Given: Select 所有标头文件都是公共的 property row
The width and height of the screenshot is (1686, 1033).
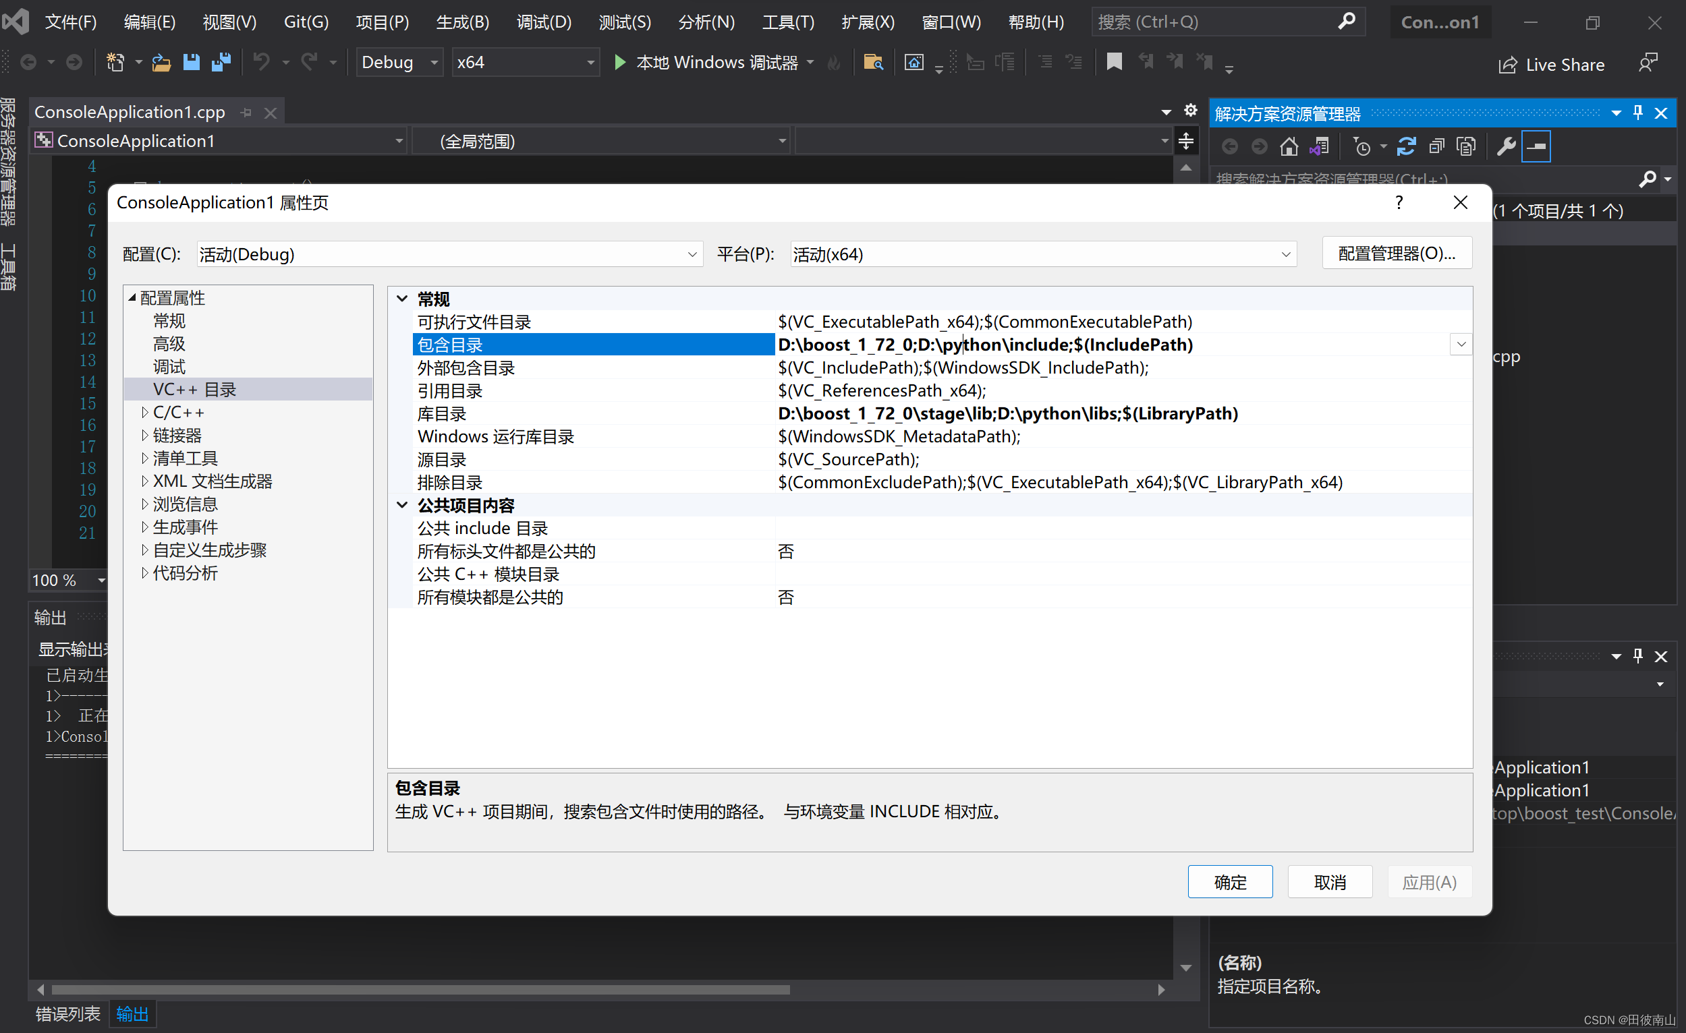Looking at the screenshot, I should [943, 551].
